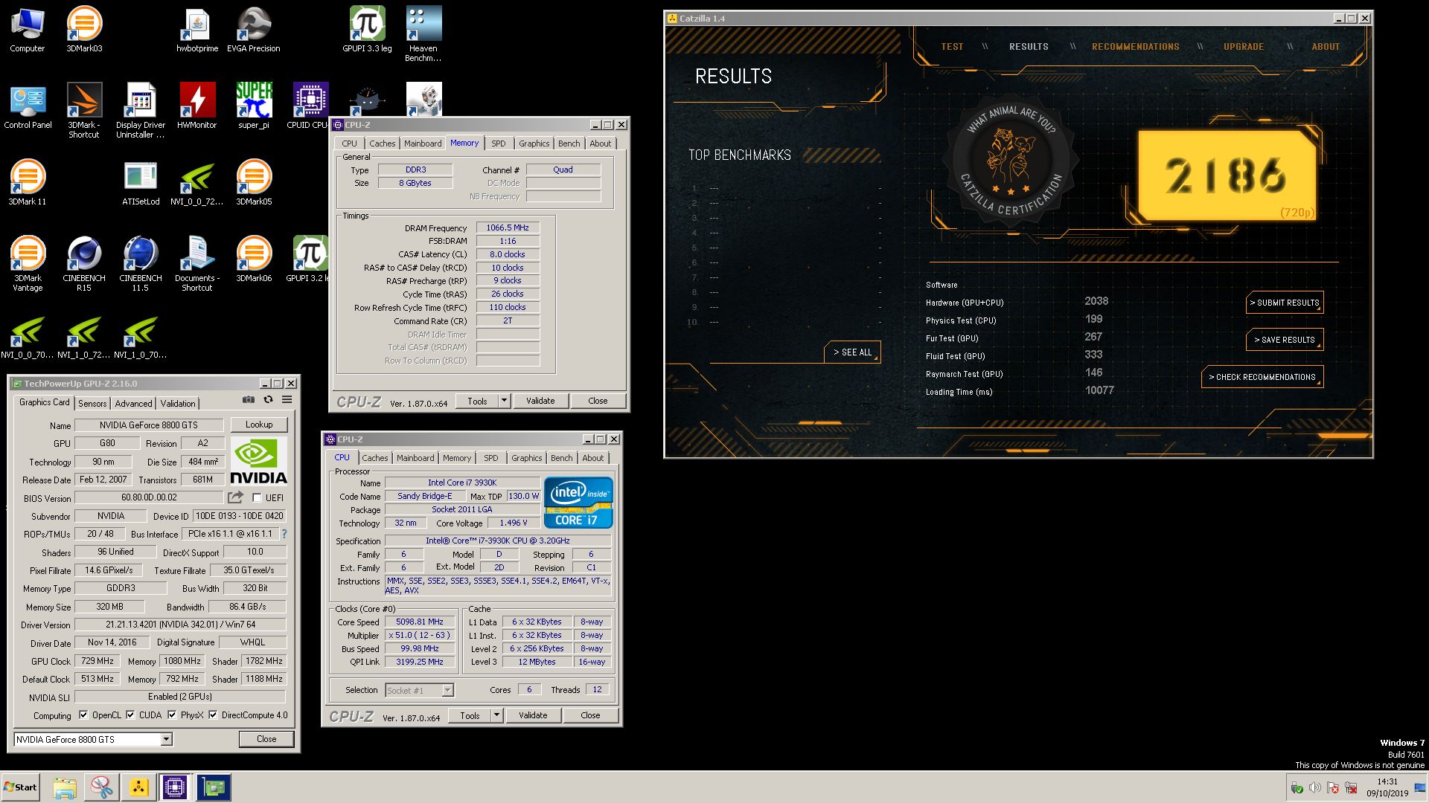The image size is (1429, 803).
Task: Open 3DMark06 desktop icon
Action: click(x=254, y=259)
